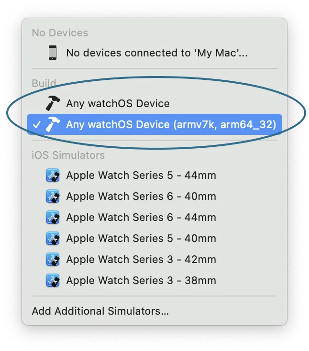Click simulator icon for Series 6 - 40mm
Viewport: 309px width, 351px height.
click(53, 196)
